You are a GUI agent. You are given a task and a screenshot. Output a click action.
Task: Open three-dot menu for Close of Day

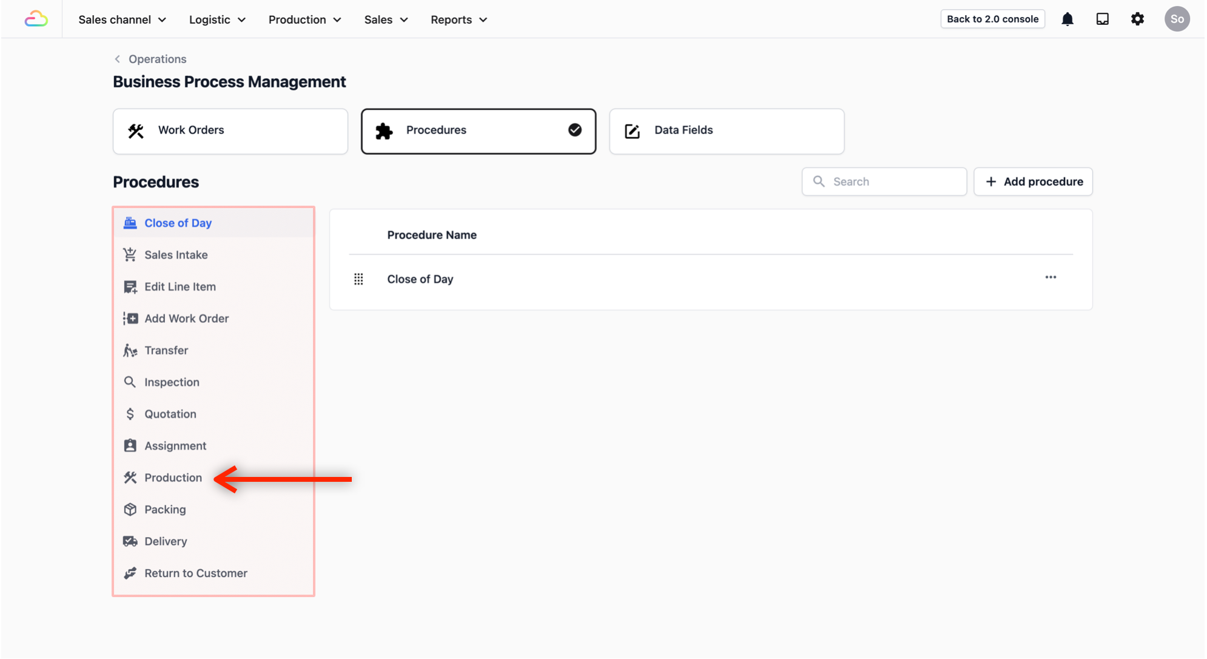(1051, 277)
